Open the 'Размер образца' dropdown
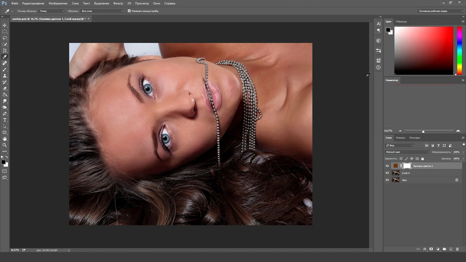 point(52,11)
